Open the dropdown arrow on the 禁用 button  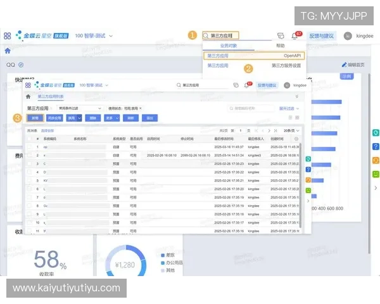(x=80, y=118)
